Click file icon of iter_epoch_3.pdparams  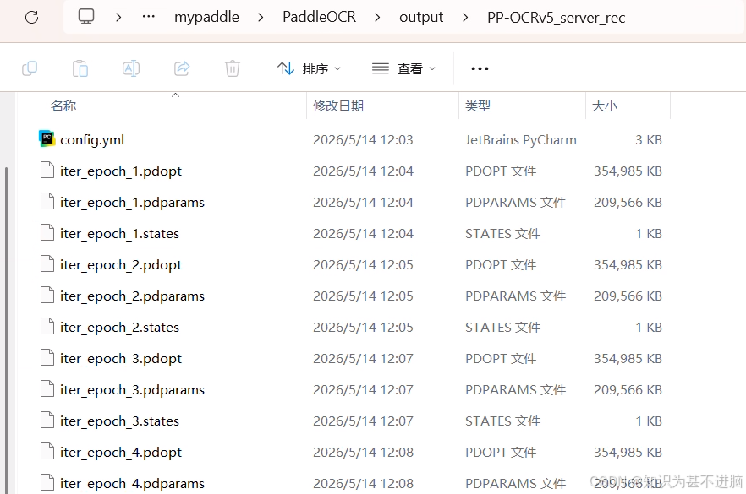point(47,388)
